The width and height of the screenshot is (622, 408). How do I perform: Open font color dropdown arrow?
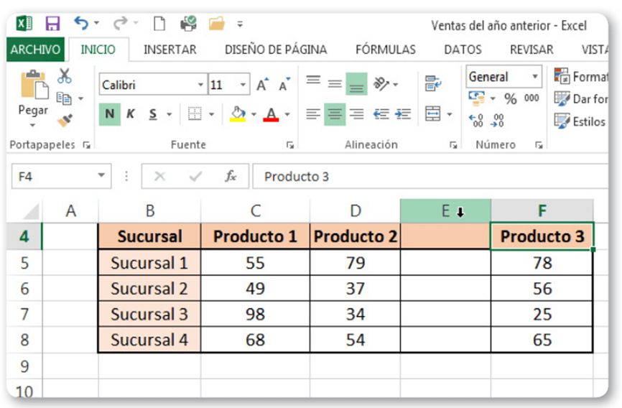pyautogui.click(x=287, y=114)
